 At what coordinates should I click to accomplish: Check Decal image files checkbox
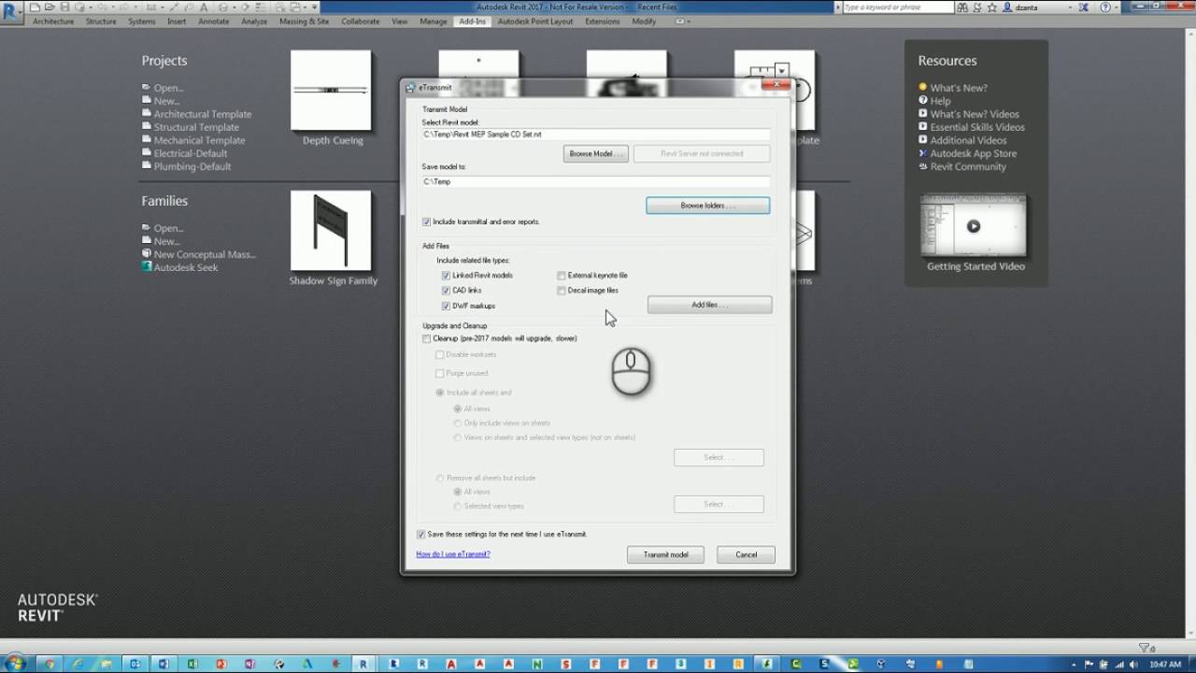click(562, 291)
